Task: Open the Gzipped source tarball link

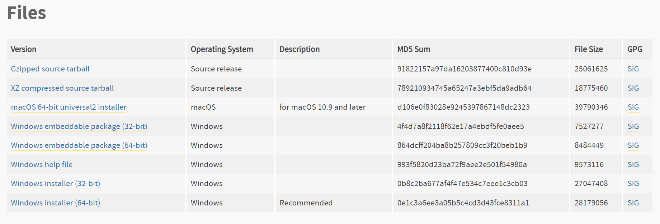Action: 50,69
